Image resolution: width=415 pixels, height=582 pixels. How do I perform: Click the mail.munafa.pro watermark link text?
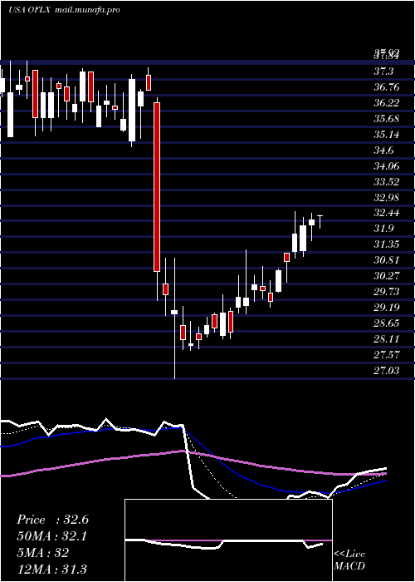(87, 10)
